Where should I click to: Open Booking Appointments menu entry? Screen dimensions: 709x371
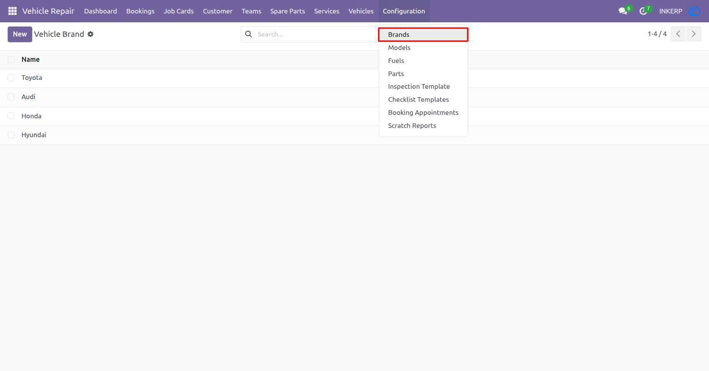click(x=423, y=113)
